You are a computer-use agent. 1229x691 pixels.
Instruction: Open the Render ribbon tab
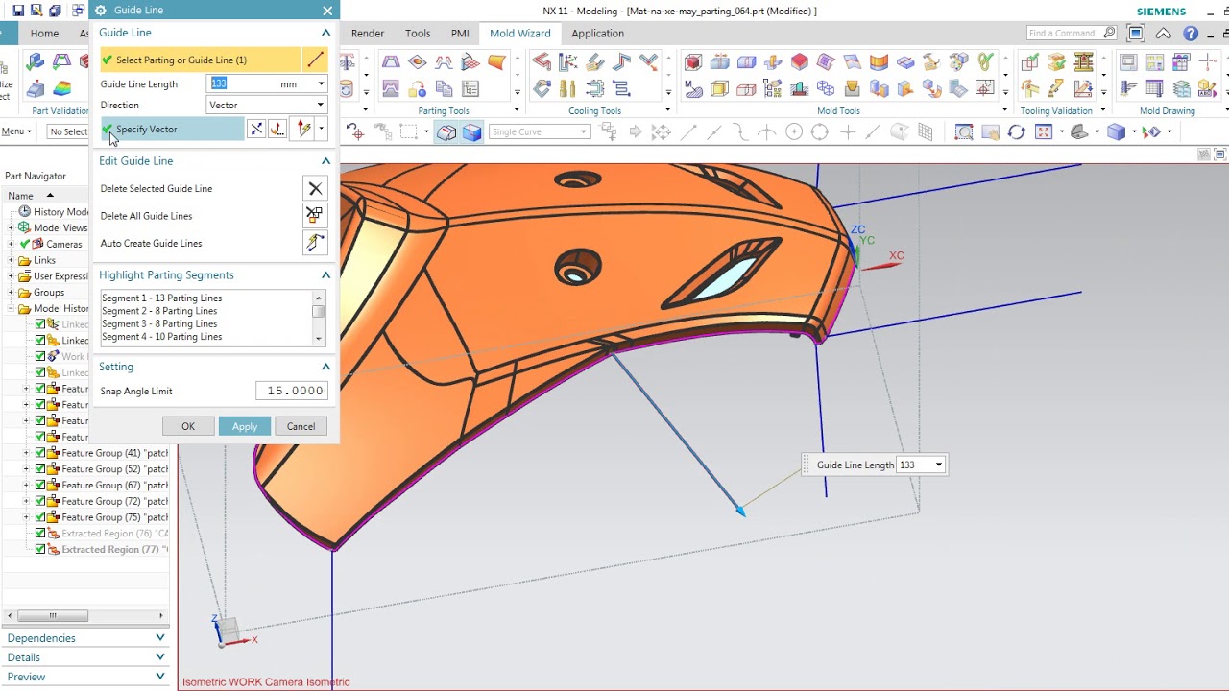(368, 33)
